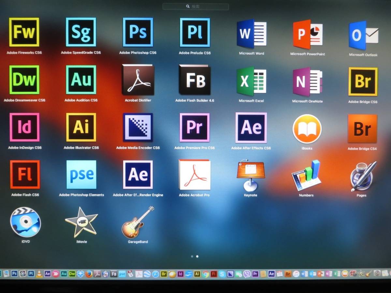Image resolution: width=391 pixels, height=293 pixels.
Task: Open iDVD in the Launchpad grid
Action: coord(25,222)
